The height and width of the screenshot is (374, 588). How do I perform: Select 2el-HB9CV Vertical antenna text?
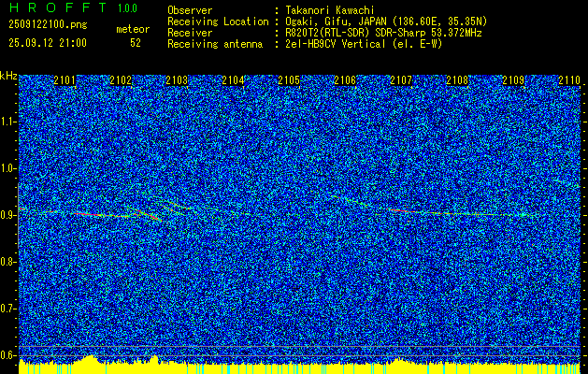[364, 44]
